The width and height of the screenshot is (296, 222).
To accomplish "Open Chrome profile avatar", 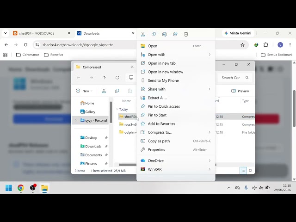I will [280, 45].
